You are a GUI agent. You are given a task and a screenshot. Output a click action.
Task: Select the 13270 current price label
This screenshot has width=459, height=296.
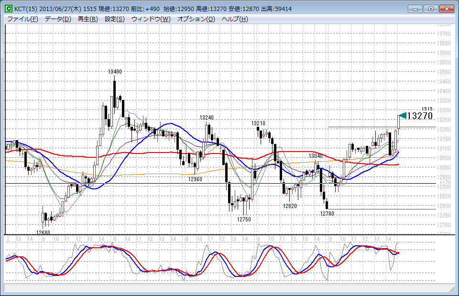(420, 116)
